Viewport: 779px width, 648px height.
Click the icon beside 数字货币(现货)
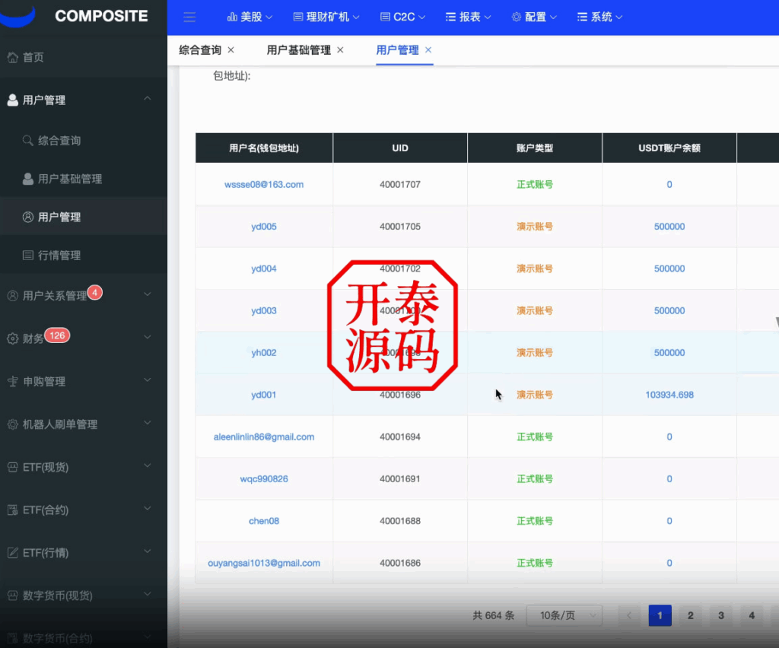(x=13, y=596)
